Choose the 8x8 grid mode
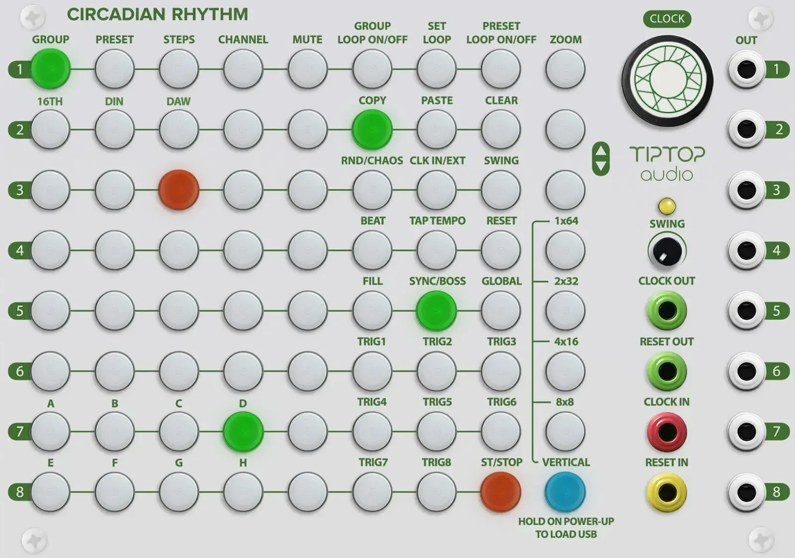This screenshot has height=558, width=795. pos(564,431)
